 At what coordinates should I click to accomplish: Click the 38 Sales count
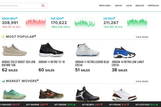[x=120, y=70]
